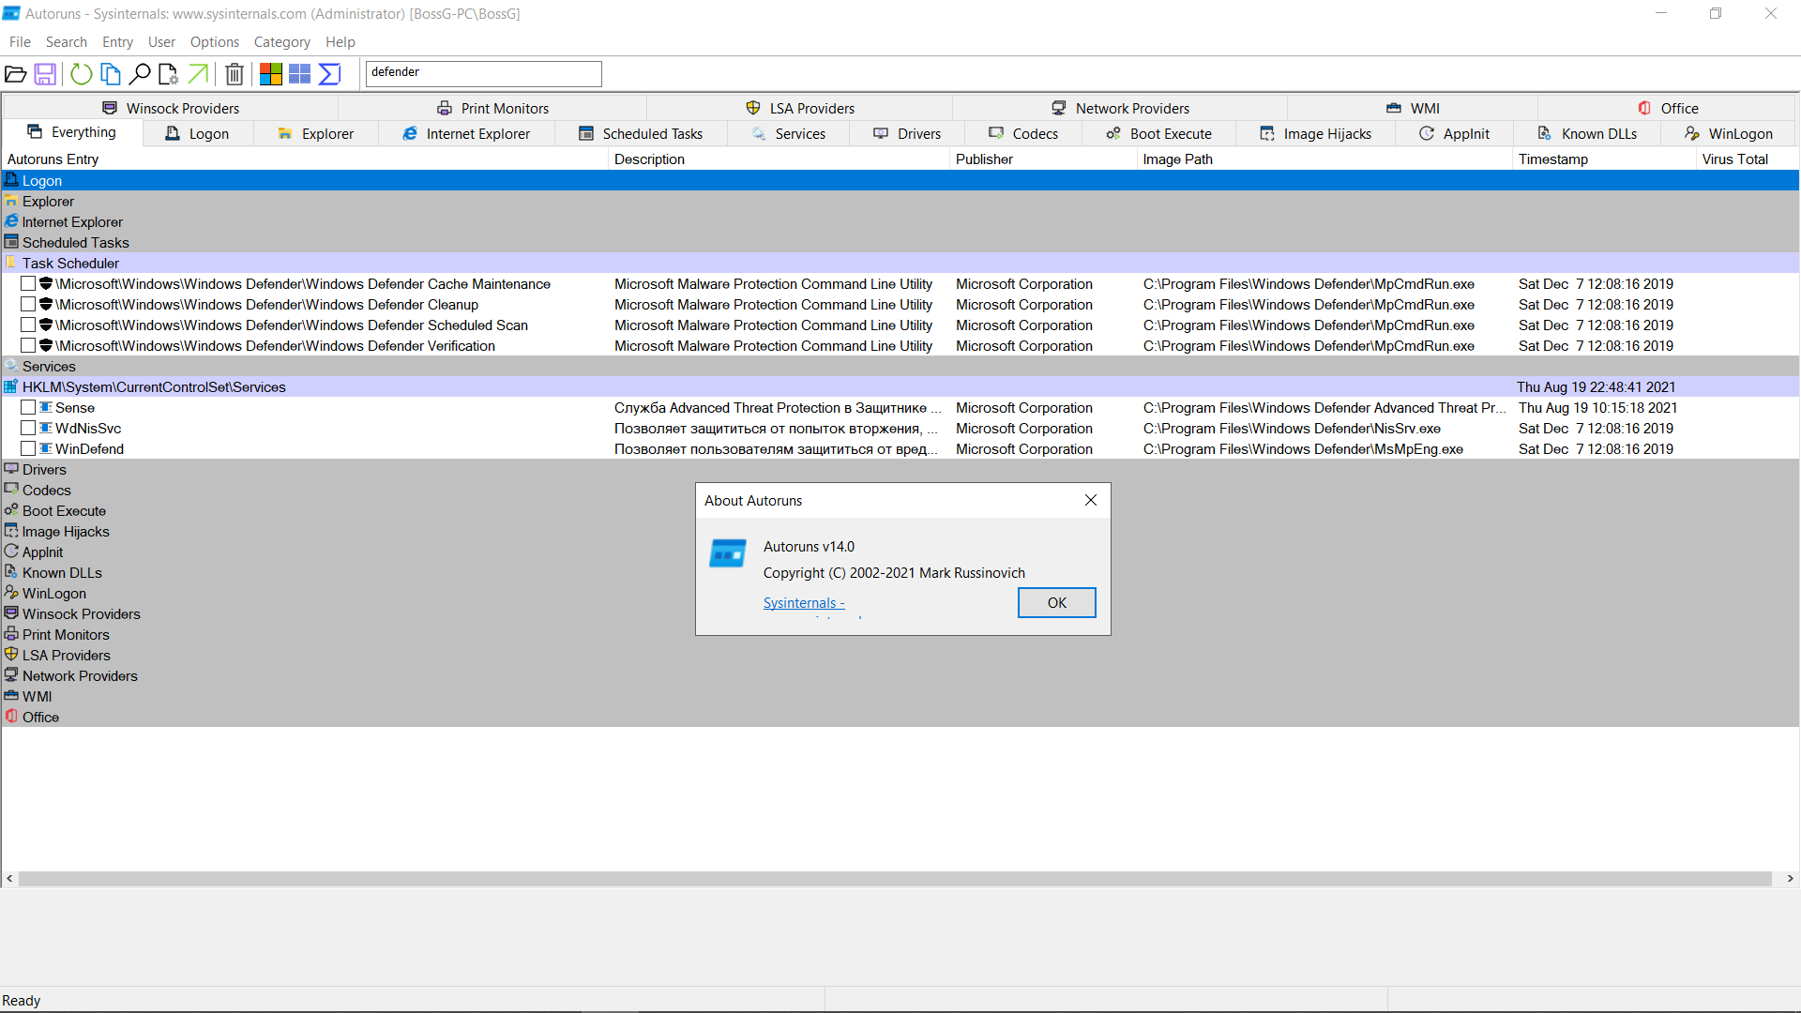1801x1013 pixels.
Task: Sort by the Image Path column header
Action: tap(1324, 159)
